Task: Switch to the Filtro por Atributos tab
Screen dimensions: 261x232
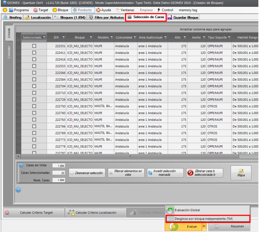Action: pos(106,17)
